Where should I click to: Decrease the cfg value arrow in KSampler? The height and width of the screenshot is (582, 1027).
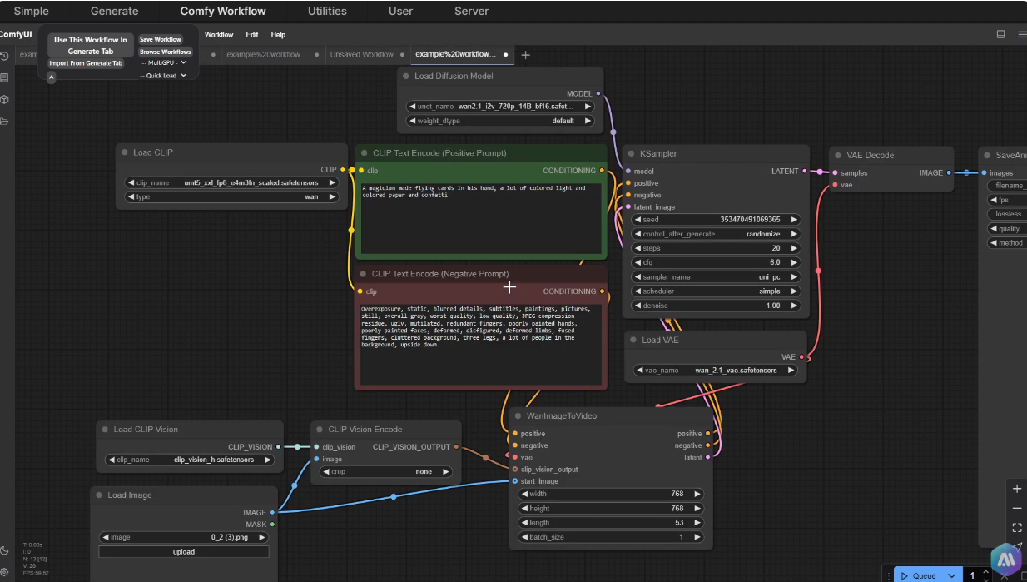coord(637,262)
